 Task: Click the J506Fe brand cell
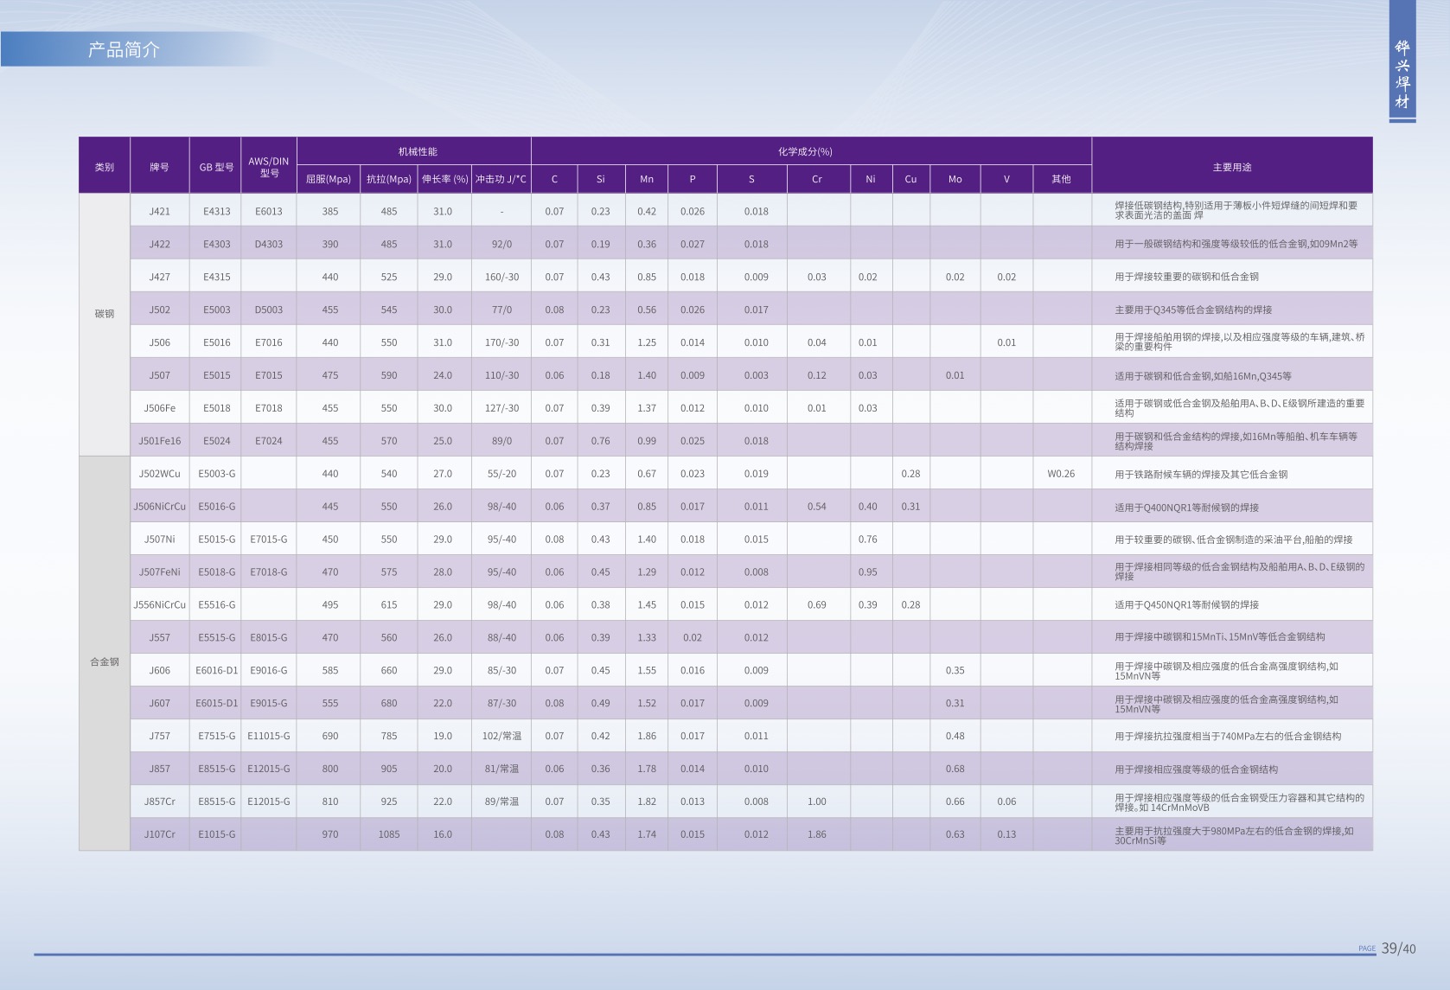tap(159, 408)
